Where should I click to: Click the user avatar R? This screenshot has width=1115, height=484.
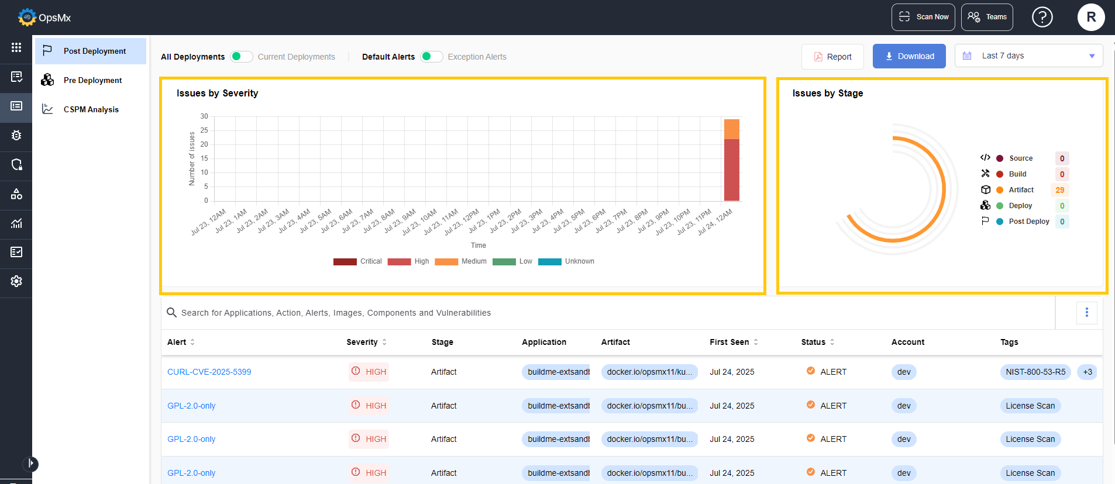1091,17
